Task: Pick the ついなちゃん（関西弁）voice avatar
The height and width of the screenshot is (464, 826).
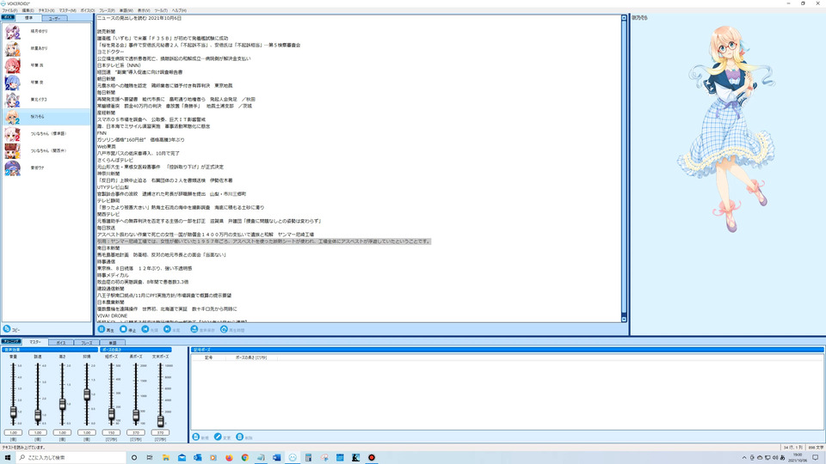Action: tap(12, 151)
